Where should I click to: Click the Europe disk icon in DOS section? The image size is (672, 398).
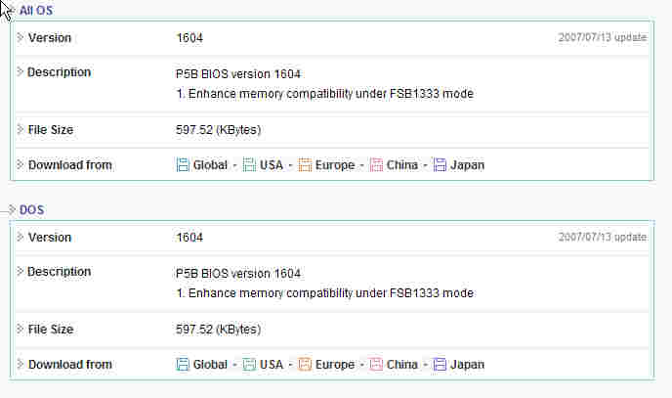(305, 364)
